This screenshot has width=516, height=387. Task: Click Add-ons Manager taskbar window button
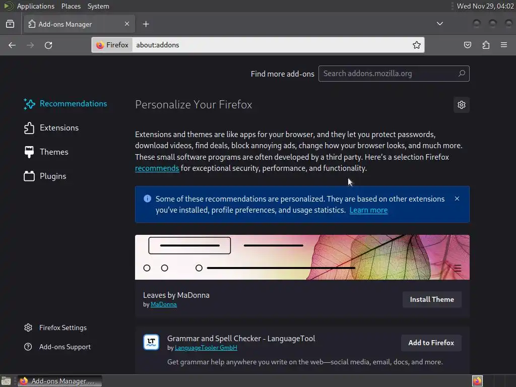[59, 381]
